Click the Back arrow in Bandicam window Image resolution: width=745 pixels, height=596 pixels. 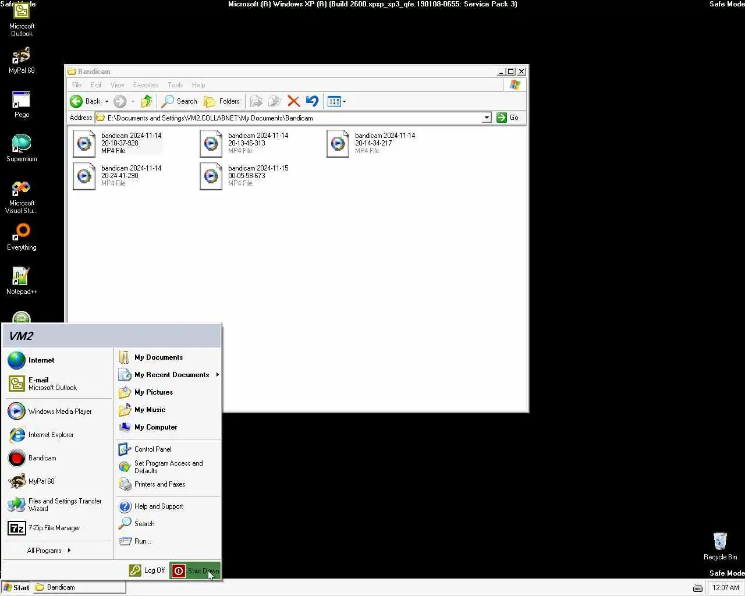85,101
